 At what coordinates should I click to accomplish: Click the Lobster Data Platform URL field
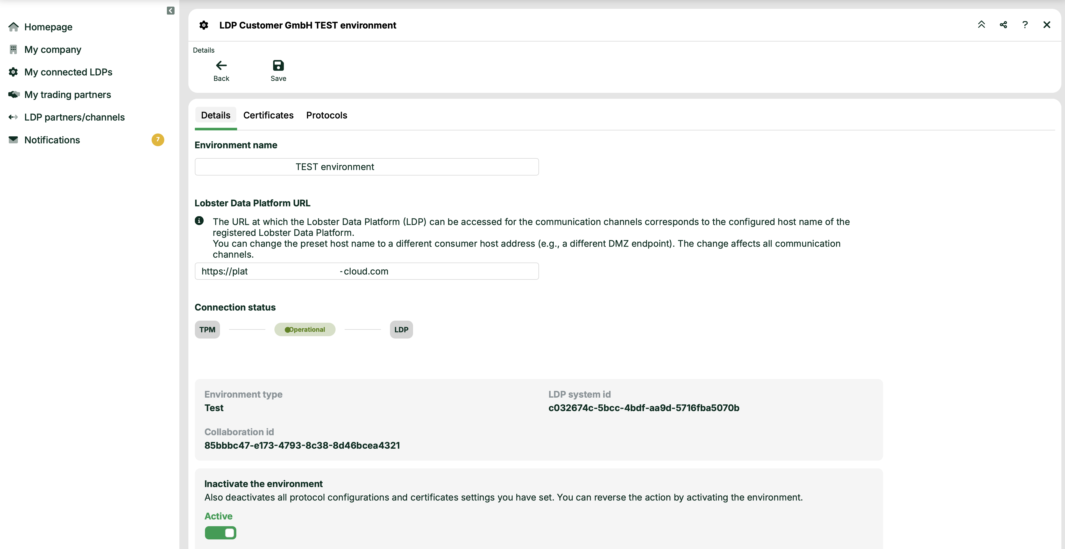[x=367, y=271]
